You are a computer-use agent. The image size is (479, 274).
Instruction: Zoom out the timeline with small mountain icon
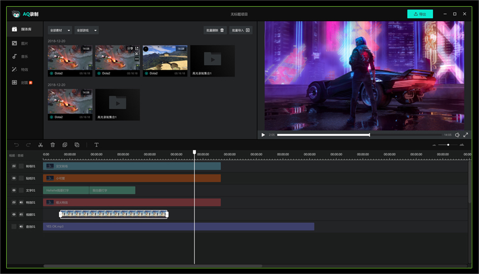pyautogui.click(x=434, y=145)
